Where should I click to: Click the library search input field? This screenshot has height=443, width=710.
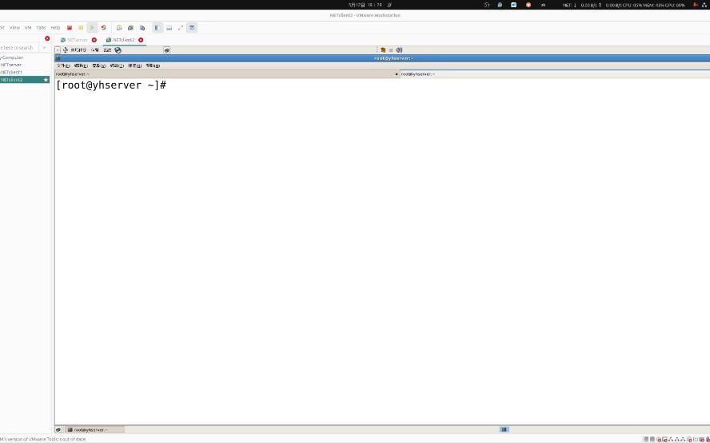pyautogui.click(x=19, y=47)
